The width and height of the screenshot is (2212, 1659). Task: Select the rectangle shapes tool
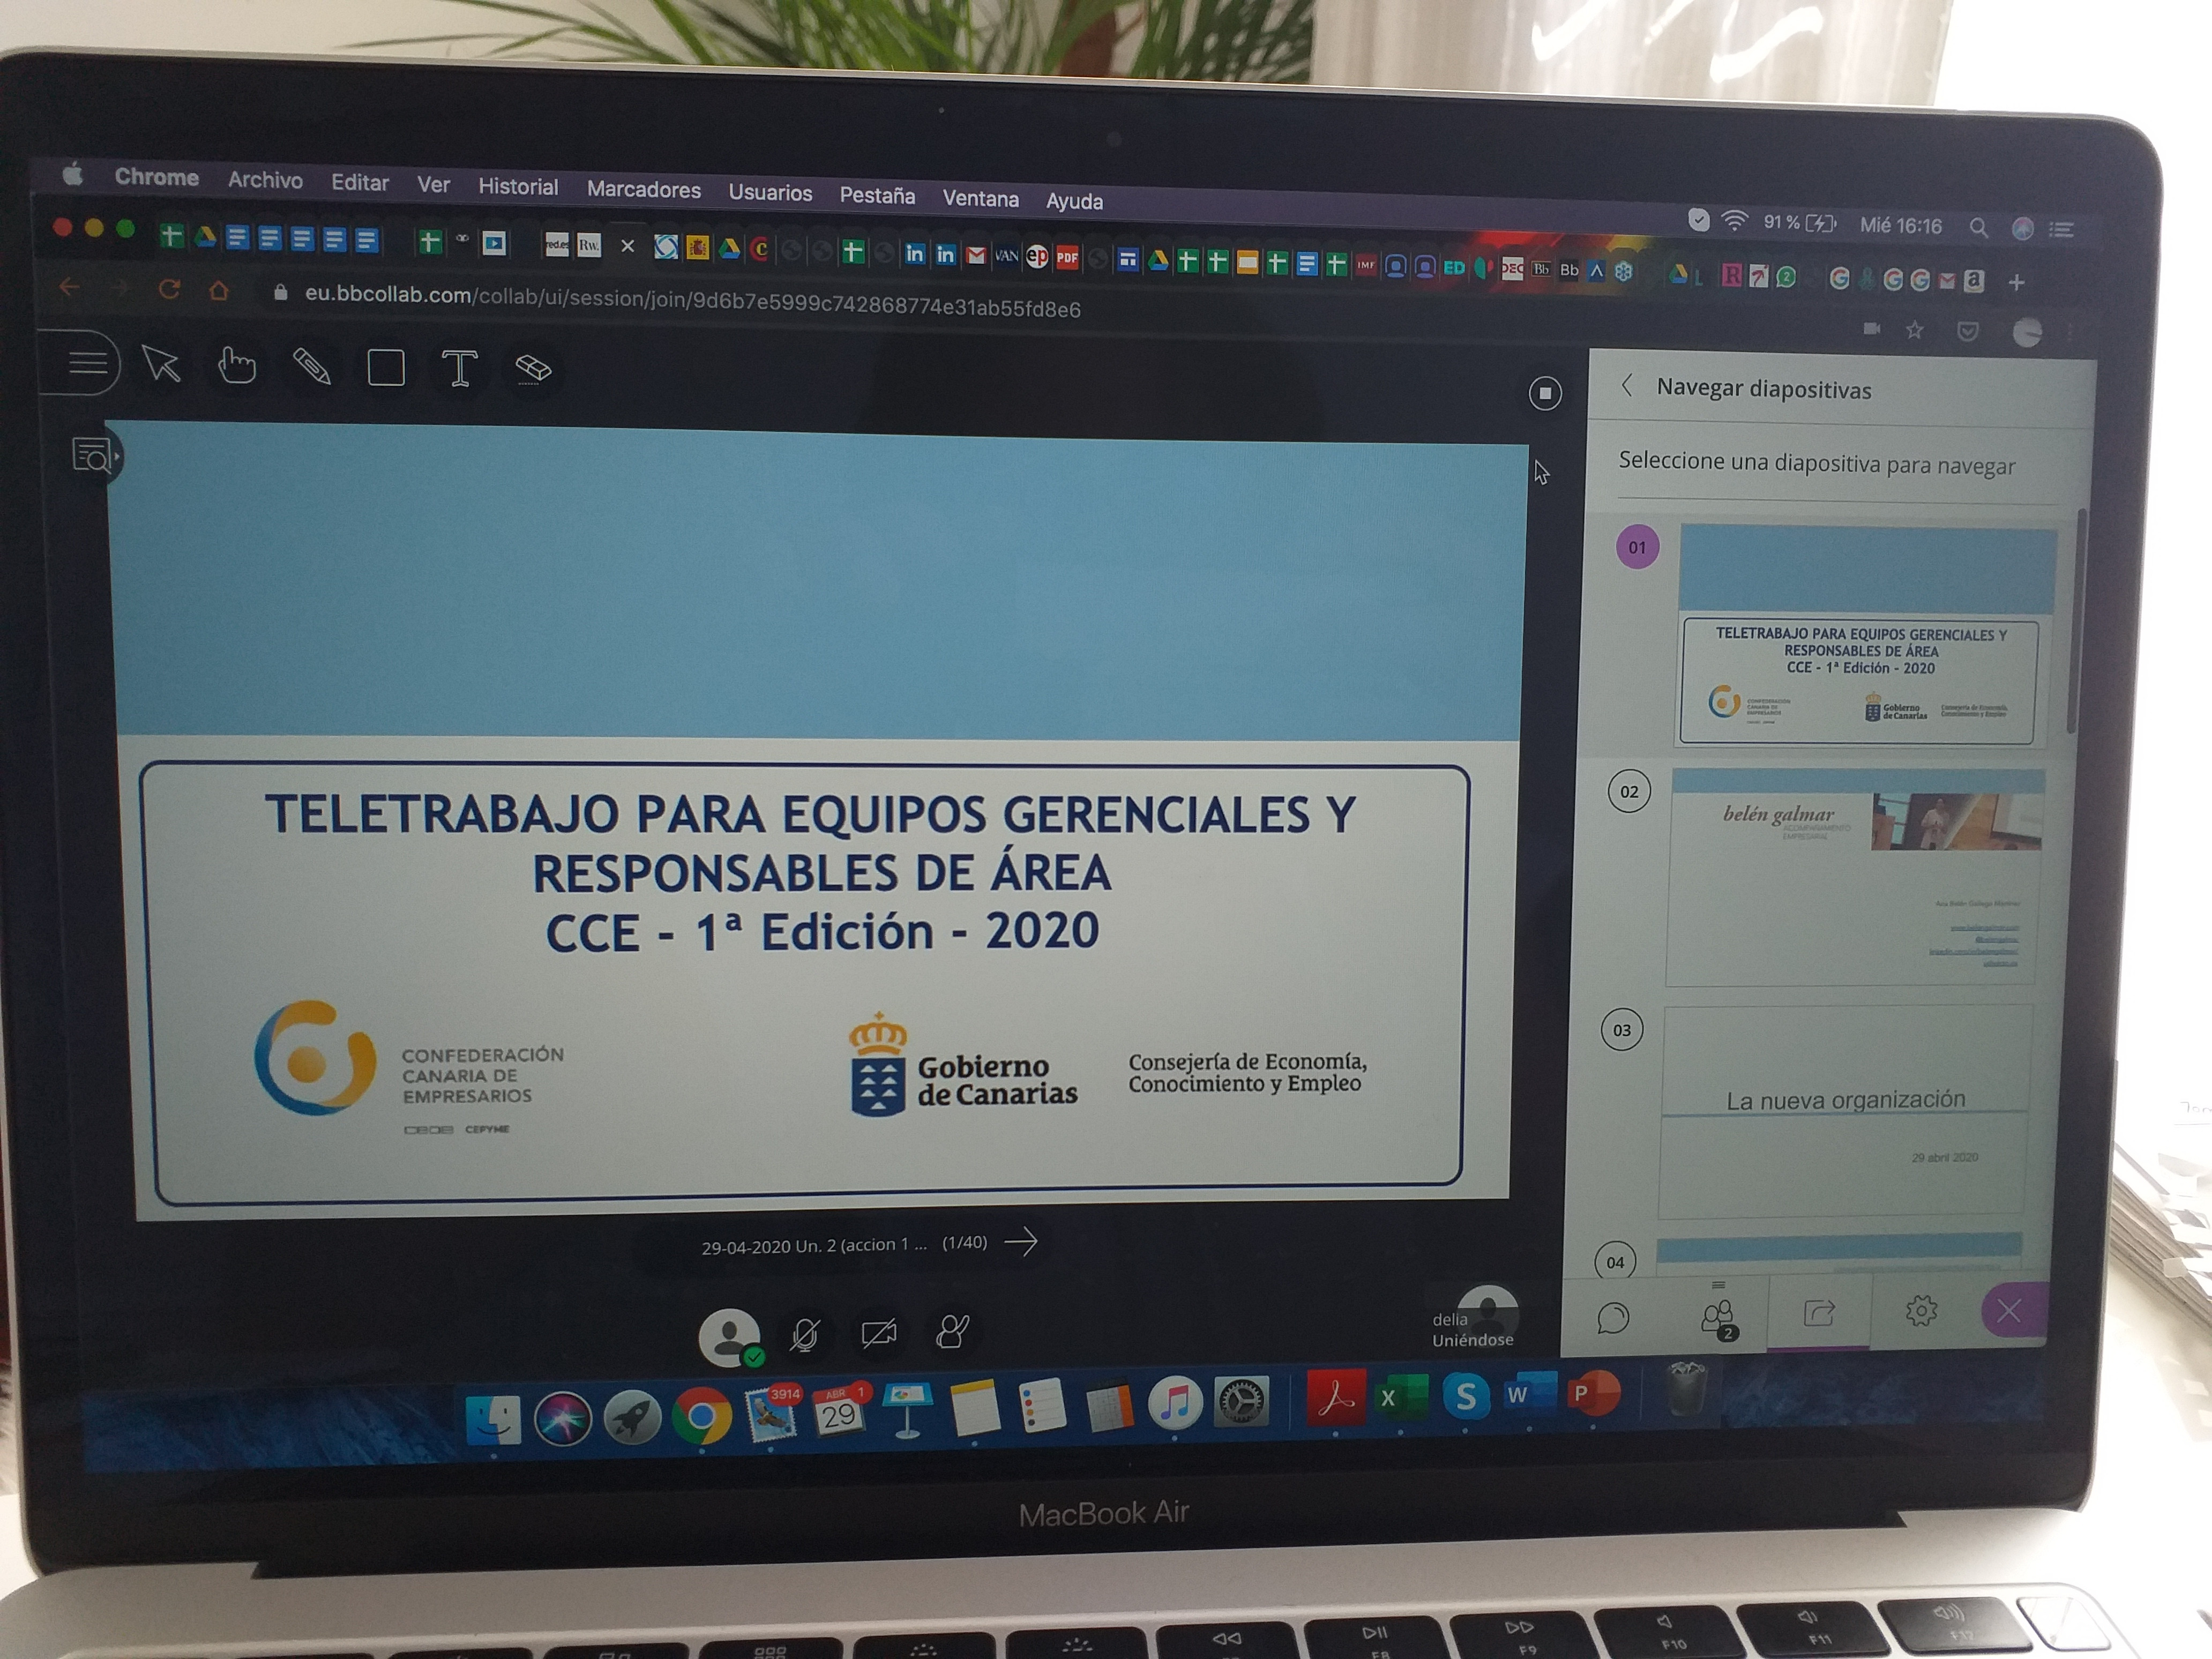click(386, 368)
